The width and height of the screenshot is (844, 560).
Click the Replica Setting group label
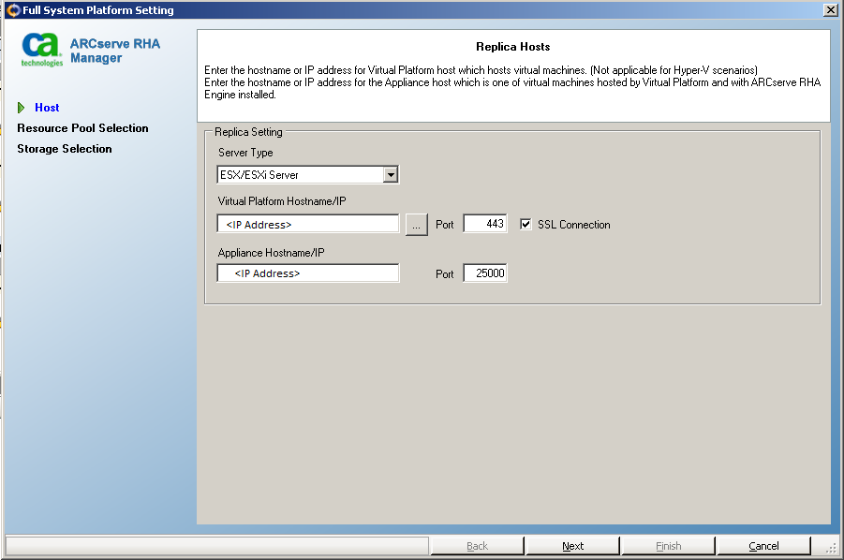pos(248,132)
